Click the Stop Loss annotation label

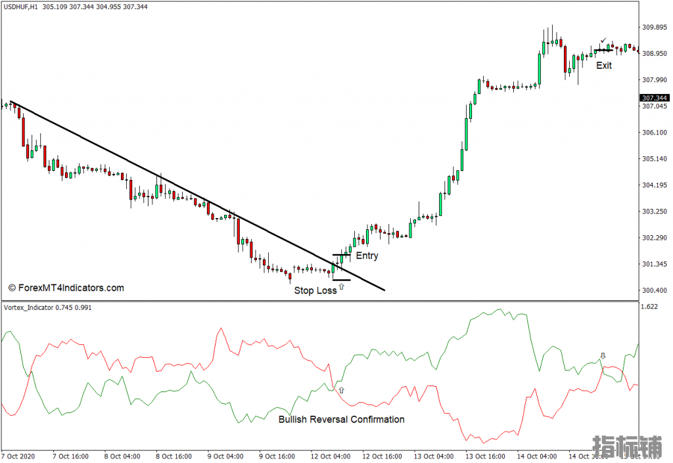pos(315,290)
